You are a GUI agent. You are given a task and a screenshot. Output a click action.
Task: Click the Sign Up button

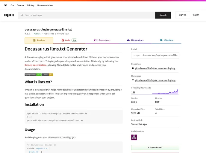182,15
